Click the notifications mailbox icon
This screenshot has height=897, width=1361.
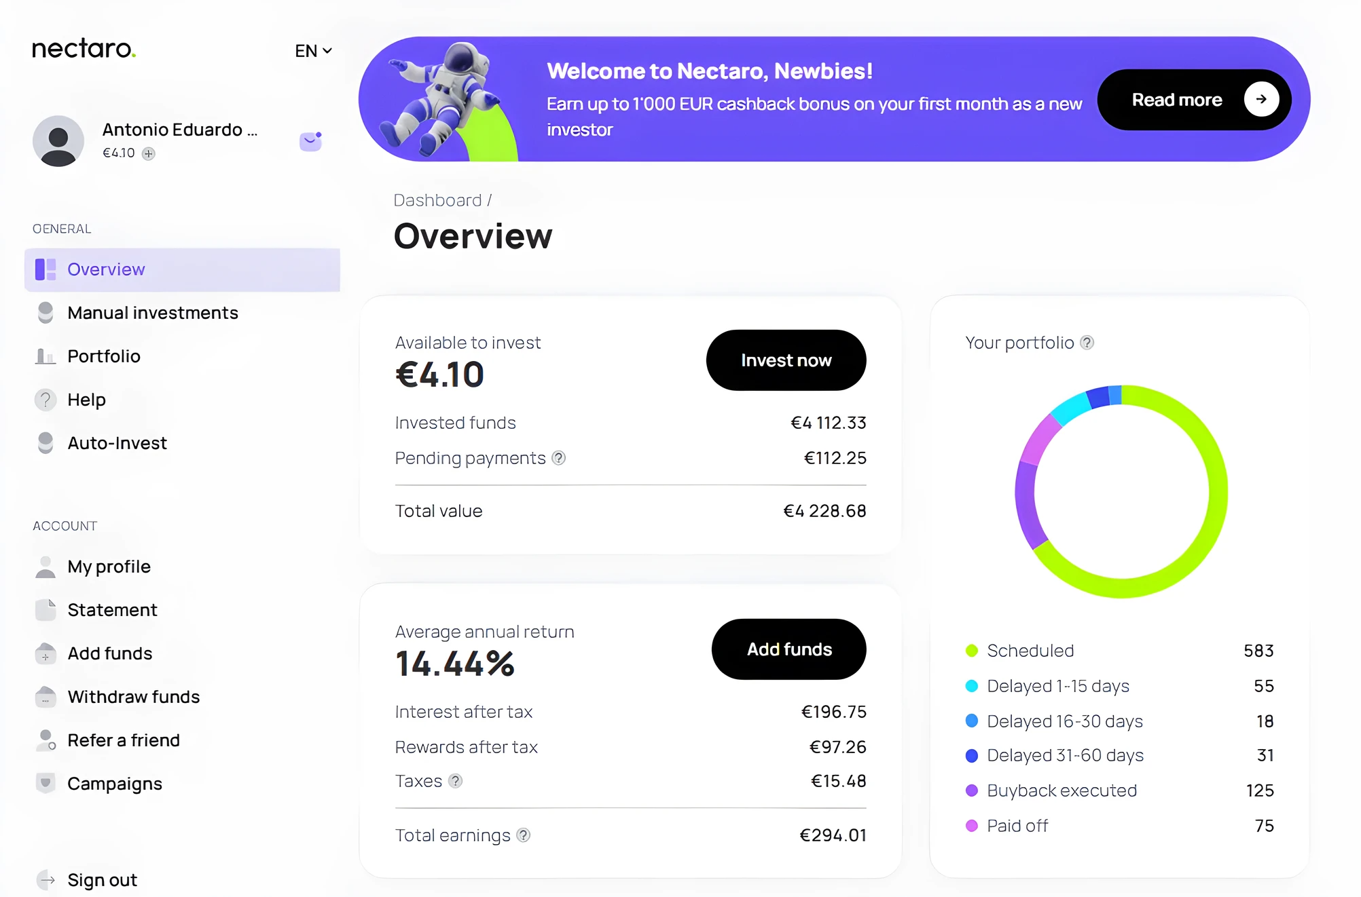(x=310, y=141)
